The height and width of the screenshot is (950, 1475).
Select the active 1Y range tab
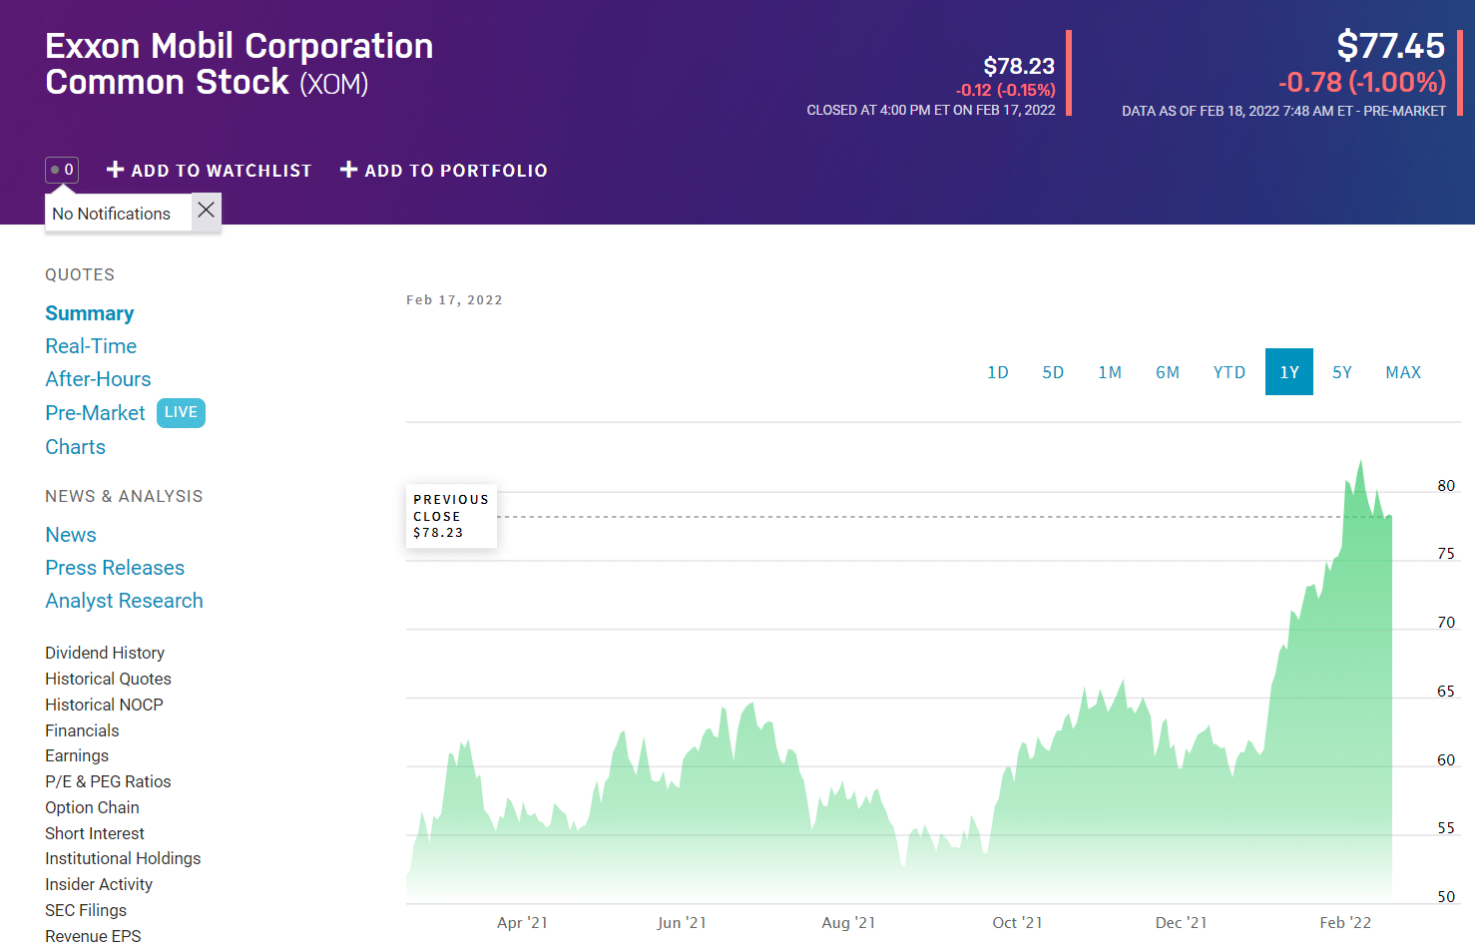[1289, 372]
